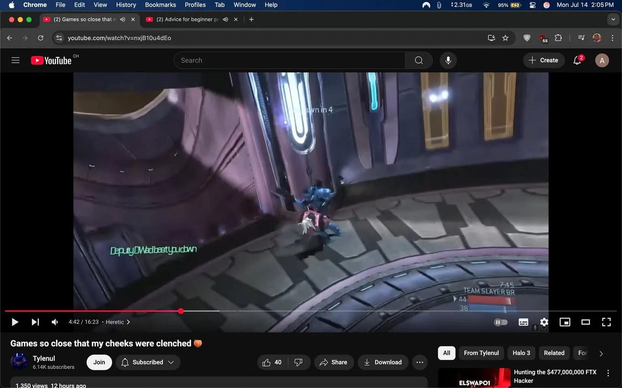Switch to Advice for beginner tab
This screenshot has height=388, width=622.
[x=187, y=19]
